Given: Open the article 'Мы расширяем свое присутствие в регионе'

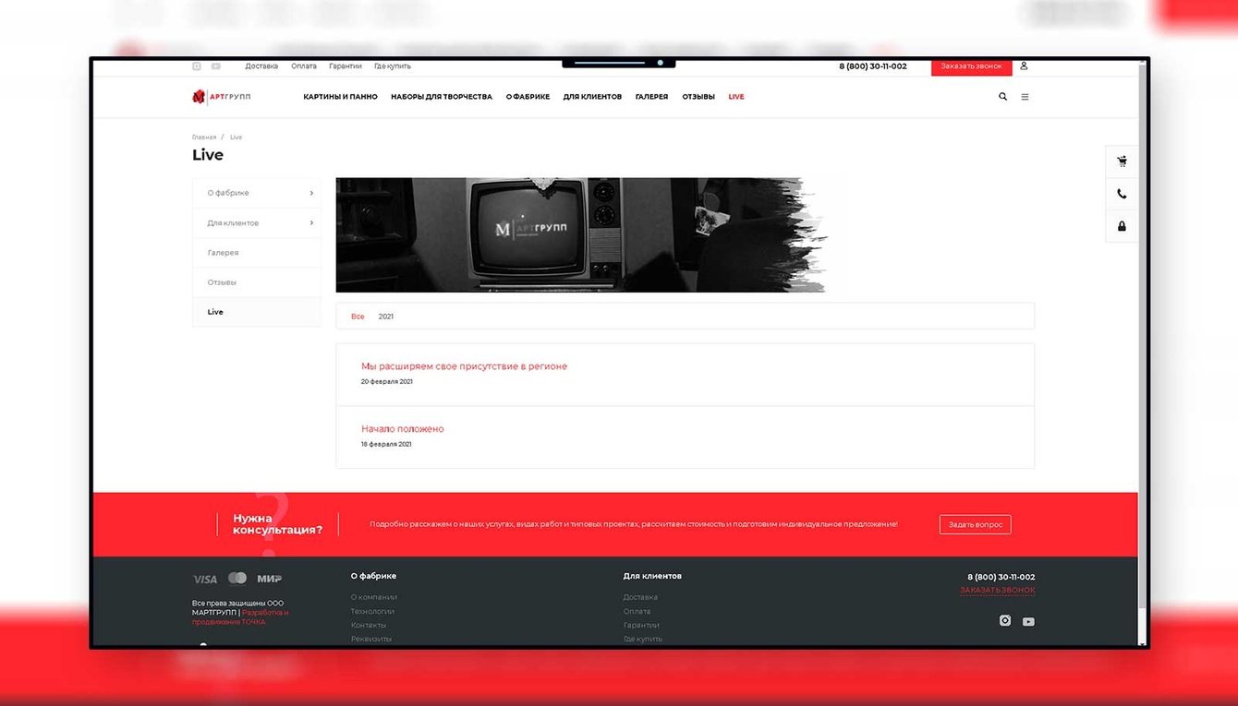Looking at the screenshot, I should pyautogui.click(x=464, y=366).
